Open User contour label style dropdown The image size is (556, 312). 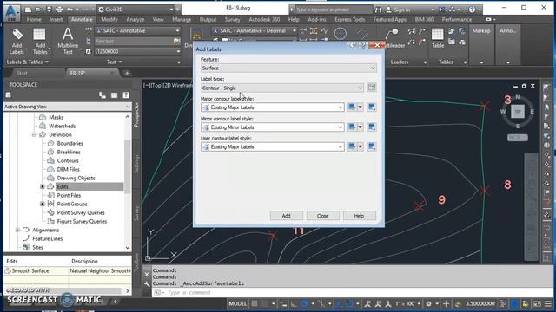pyautogui.click(x=272, y=146)
